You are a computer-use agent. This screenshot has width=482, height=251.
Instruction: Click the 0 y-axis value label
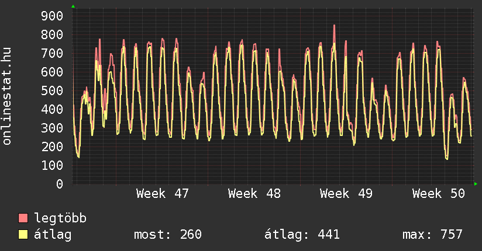59,184
